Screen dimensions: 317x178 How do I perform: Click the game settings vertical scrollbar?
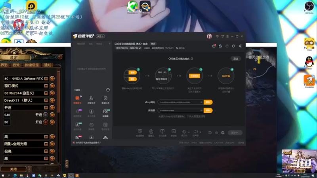[59, 92]
